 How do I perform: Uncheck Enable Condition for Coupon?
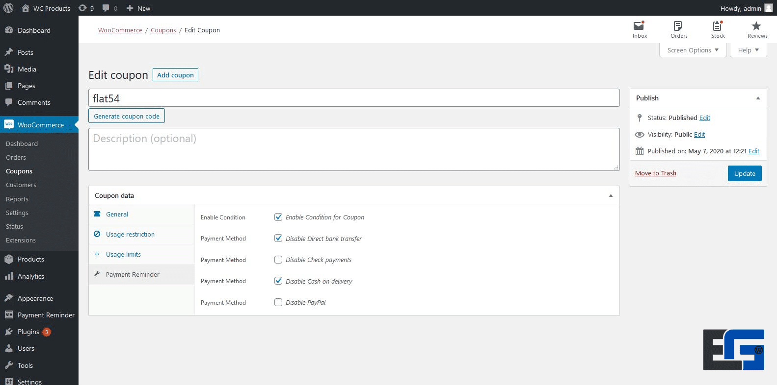pos(278,217)
